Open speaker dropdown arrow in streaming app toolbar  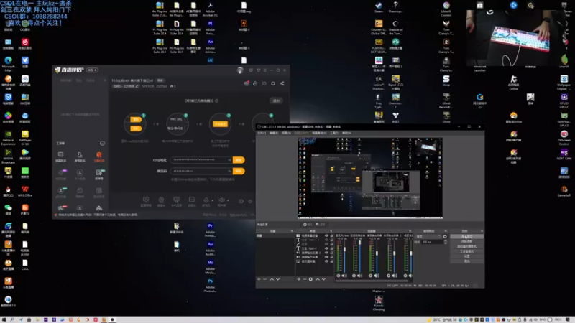tap(228, 200)
